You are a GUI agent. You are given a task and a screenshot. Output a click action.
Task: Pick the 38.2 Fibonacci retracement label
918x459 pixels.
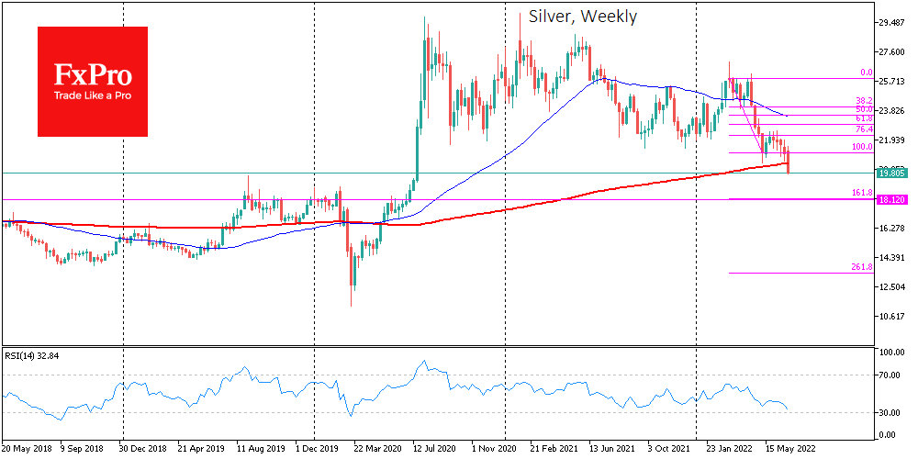pos(863,101)
